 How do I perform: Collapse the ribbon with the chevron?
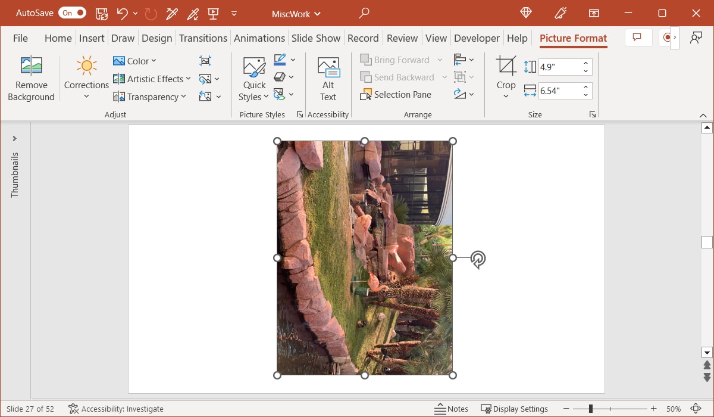pos(703,115)
